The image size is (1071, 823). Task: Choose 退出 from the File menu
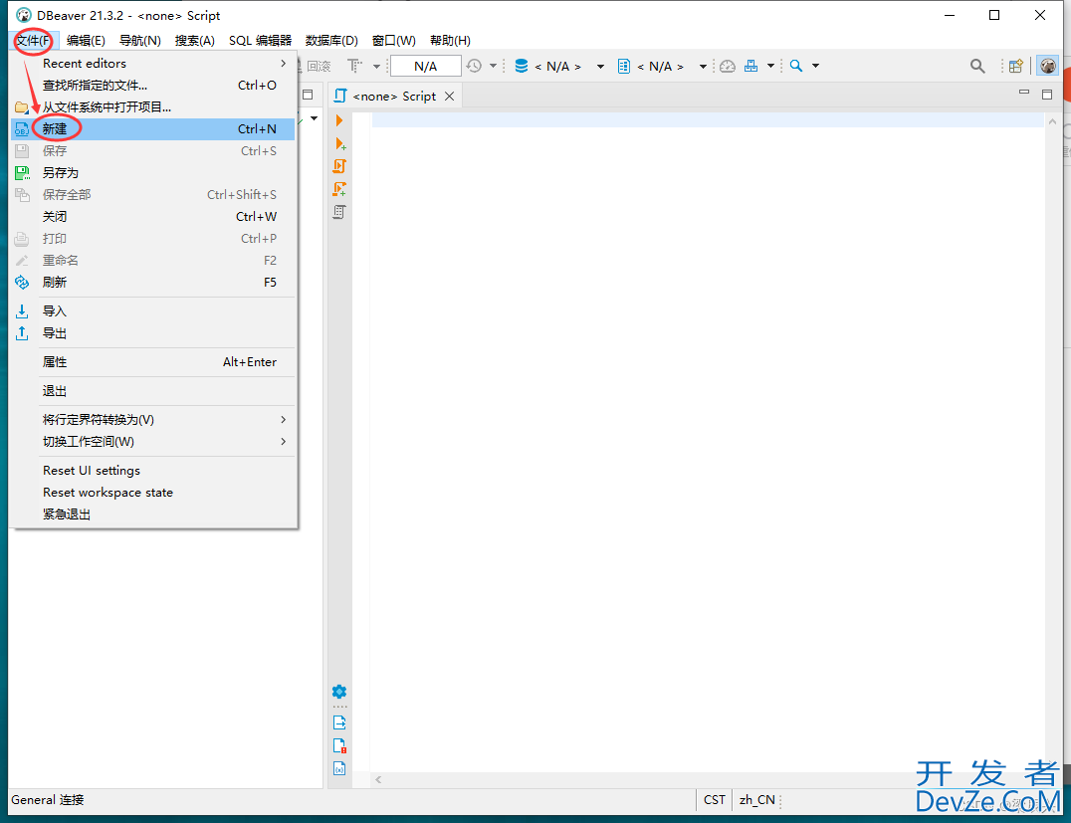[153, 391]
